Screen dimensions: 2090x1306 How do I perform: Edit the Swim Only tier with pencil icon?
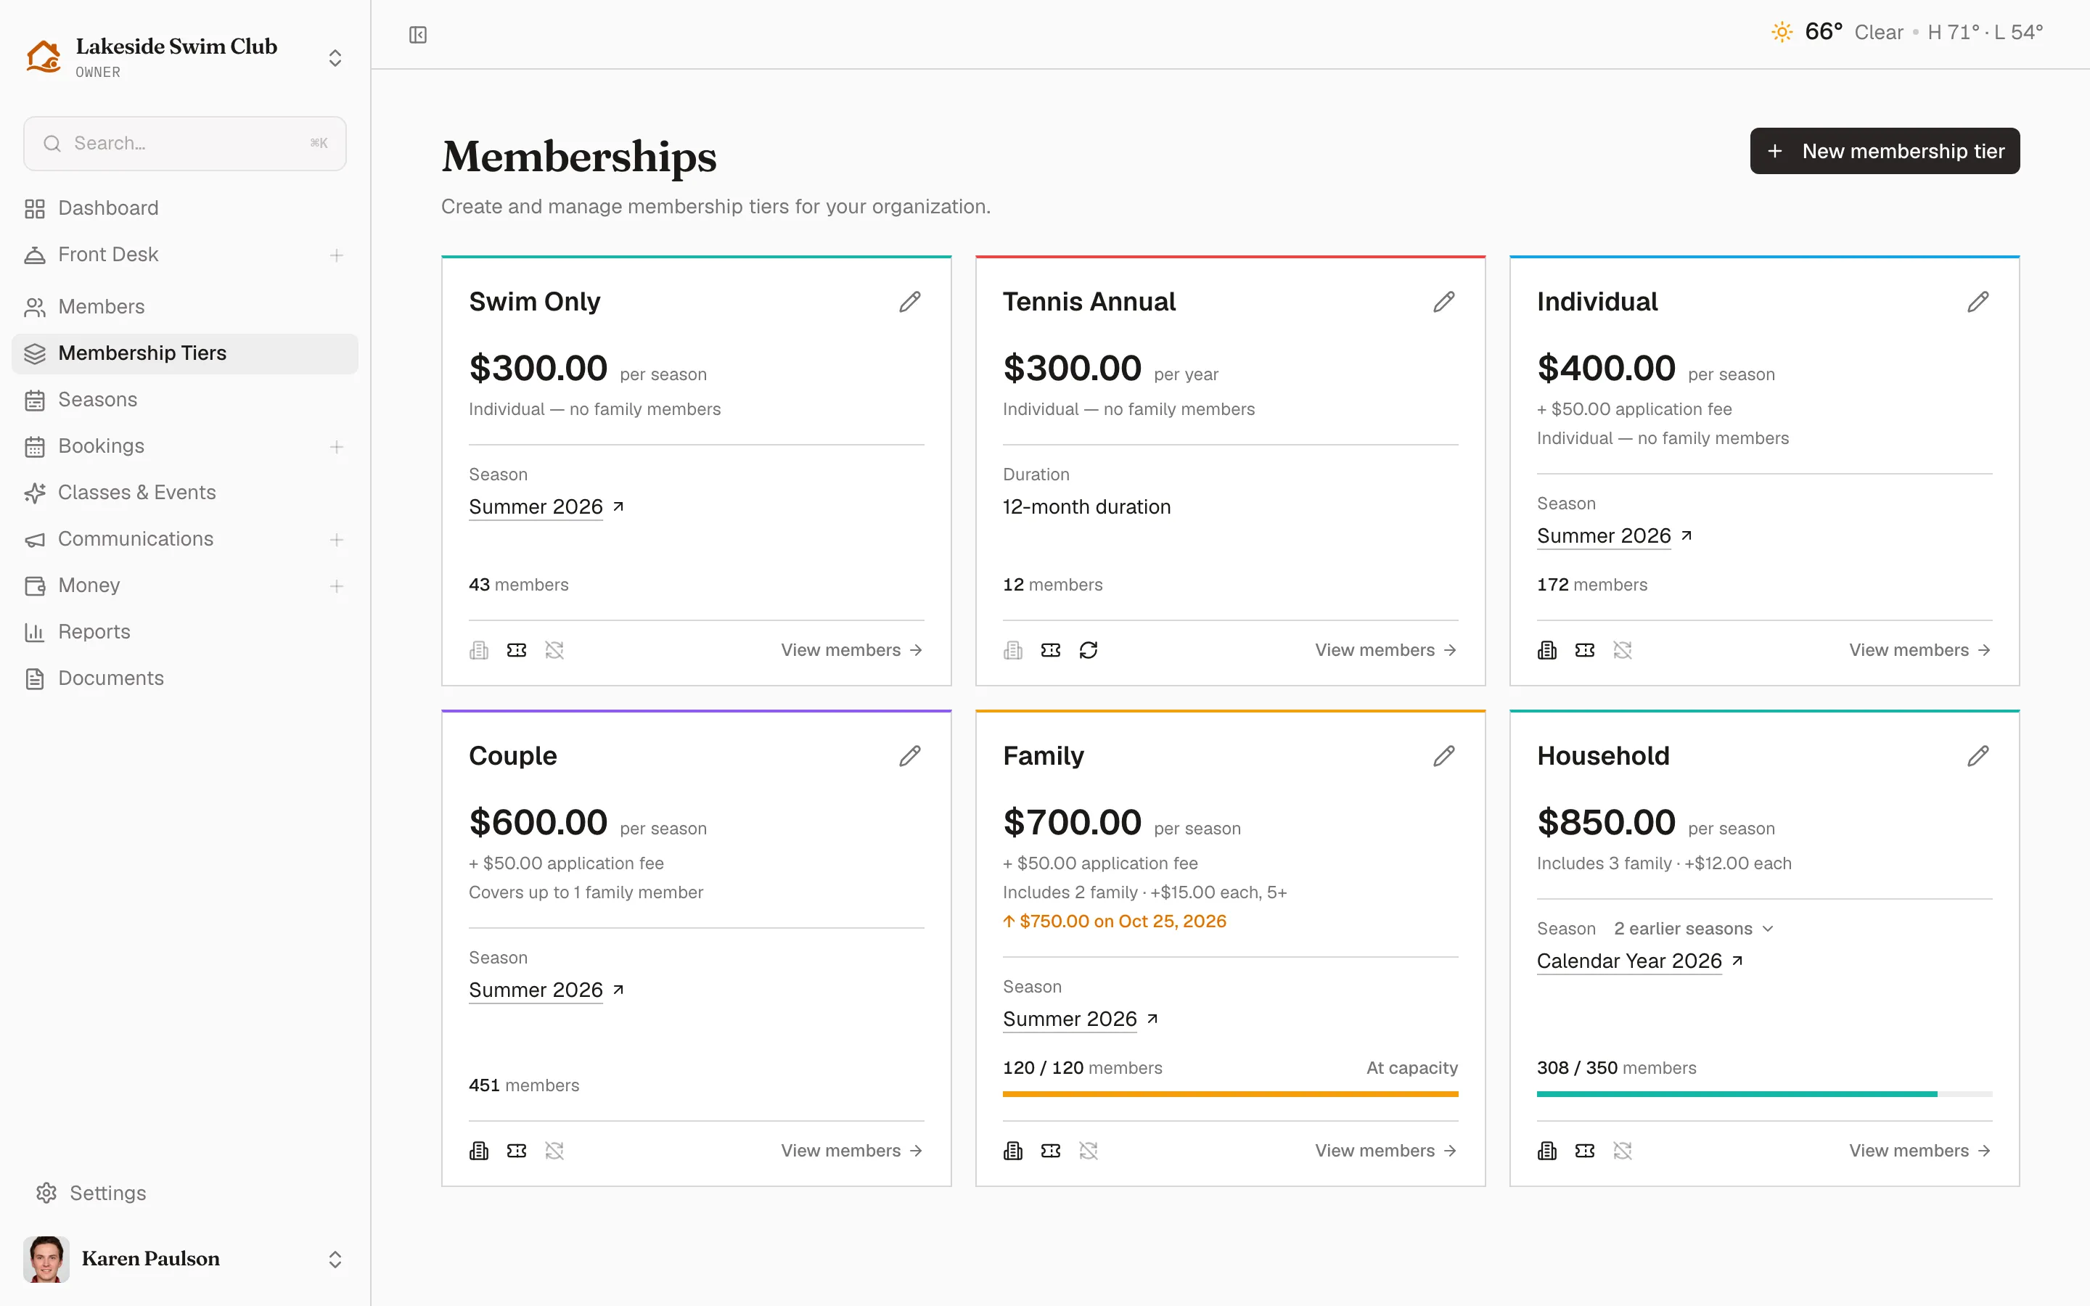pos(909,301)
